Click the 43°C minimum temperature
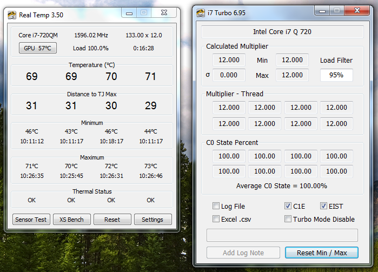The width and height of the screenshot is (378, 272). click(71, 131)
